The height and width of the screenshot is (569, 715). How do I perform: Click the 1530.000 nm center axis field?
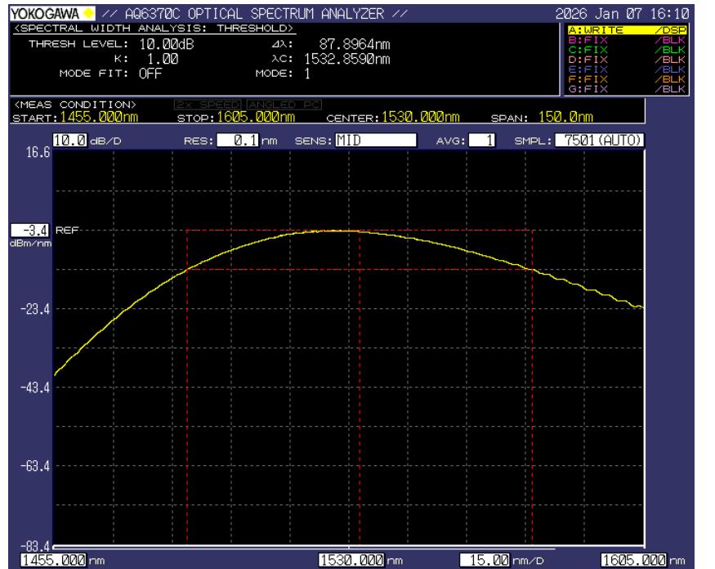(x=351, y=560)
